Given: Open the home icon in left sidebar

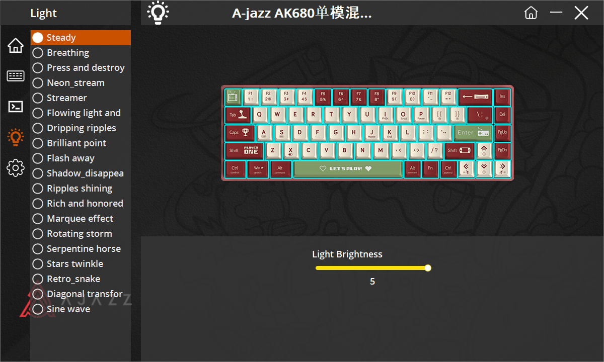Looking at the screenshot, I should point(16,45).
